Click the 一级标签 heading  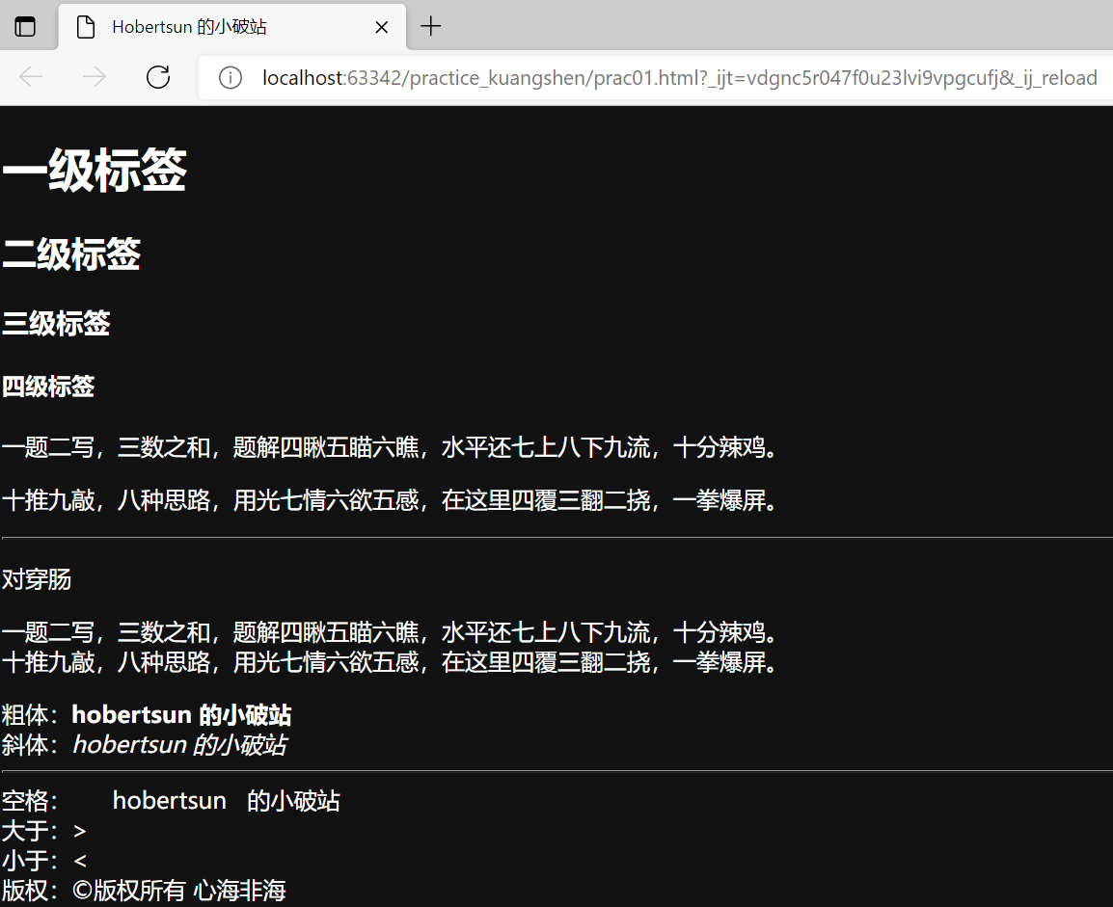point(94,170)
